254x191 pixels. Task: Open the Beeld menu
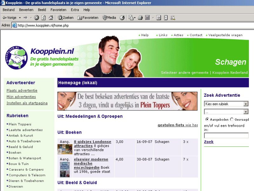(42, 10)
